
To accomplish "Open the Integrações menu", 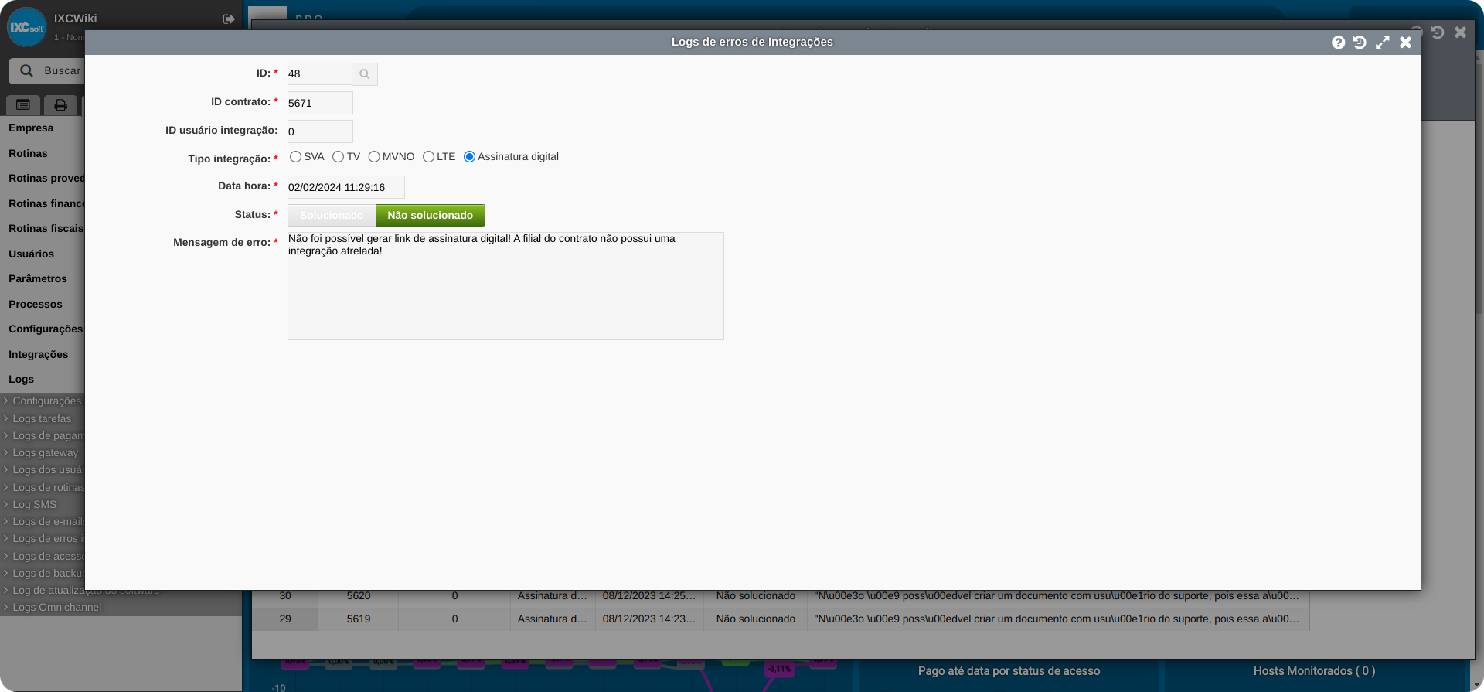I will coord(38,355).
